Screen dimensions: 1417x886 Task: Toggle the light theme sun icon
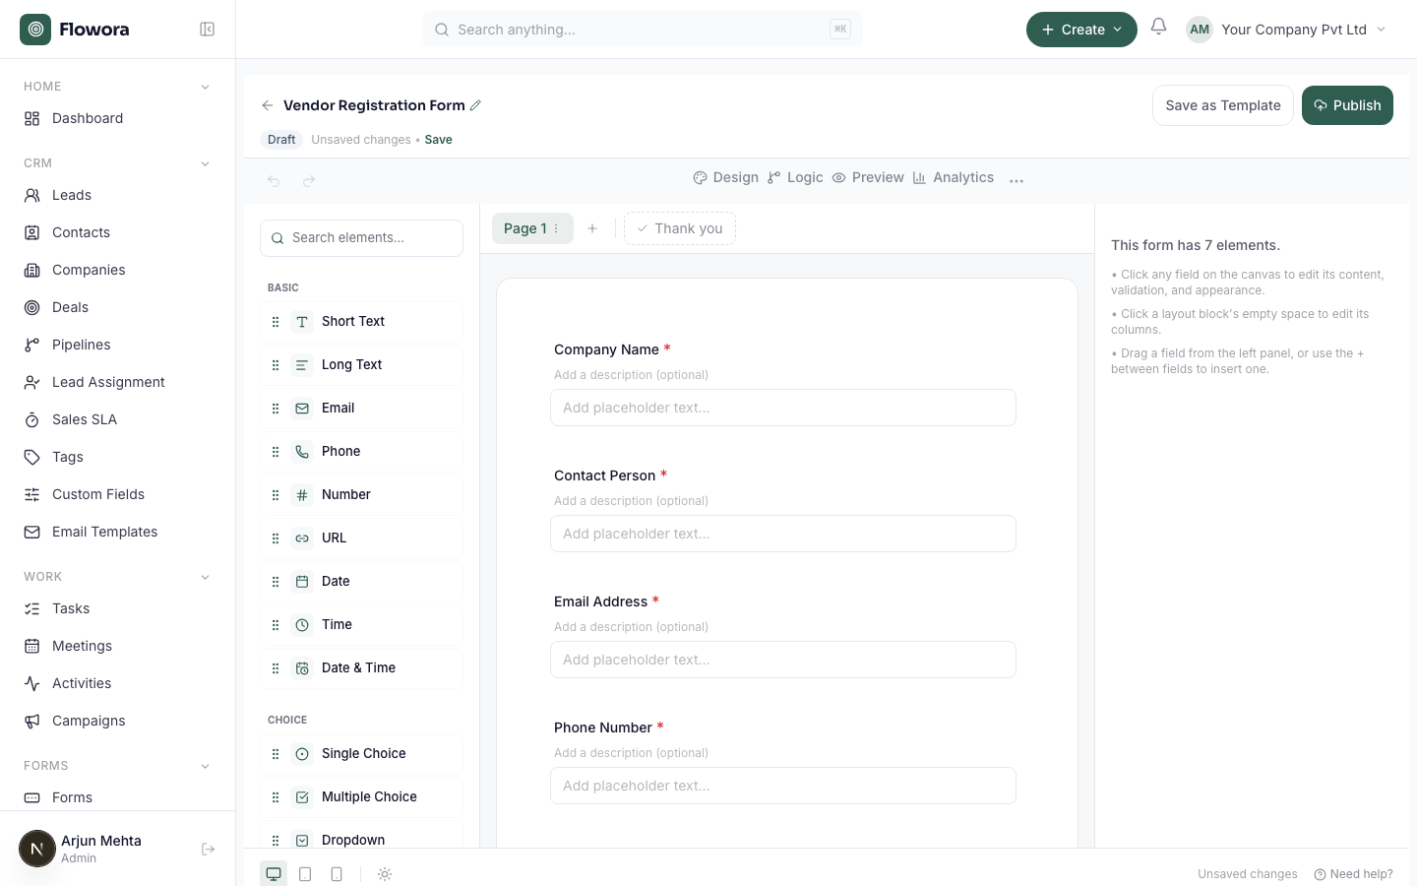385,874
